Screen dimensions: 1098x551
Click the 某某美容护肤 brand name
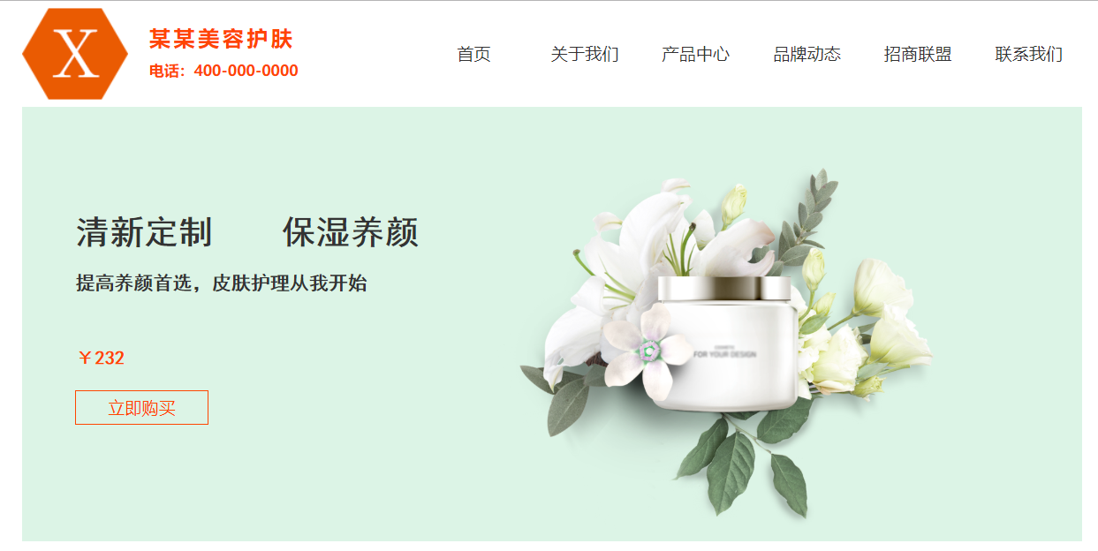coord(221,39)
